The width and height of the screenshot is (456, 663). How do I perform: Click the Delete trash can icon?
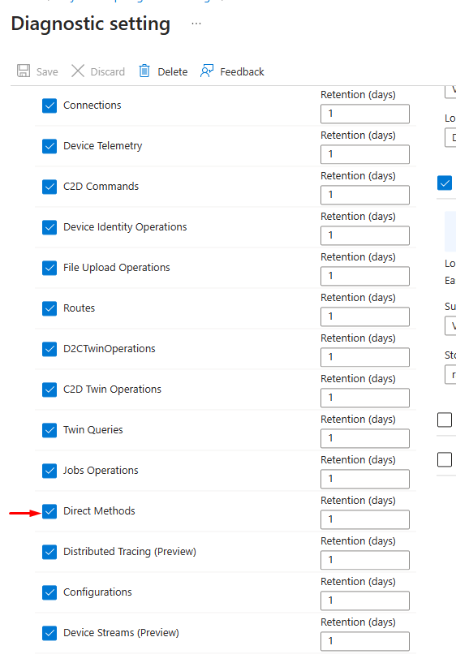[144, 71]
